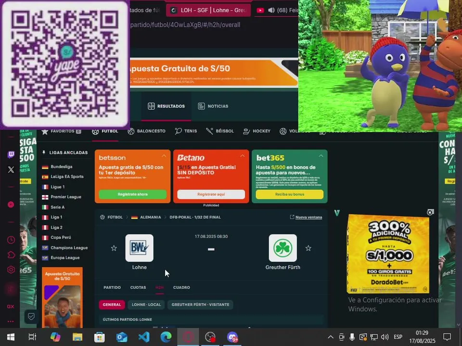This screenshot has width=462, height=346.
Task: Switch to the Partido tab
Action: point(112,287)
